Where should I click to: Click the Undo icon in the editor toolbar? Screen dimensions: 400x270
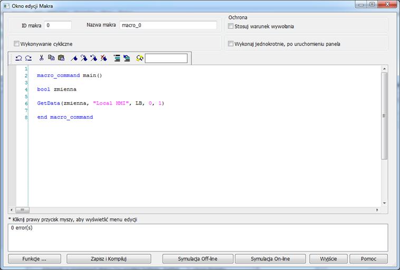tap(18, 58)
